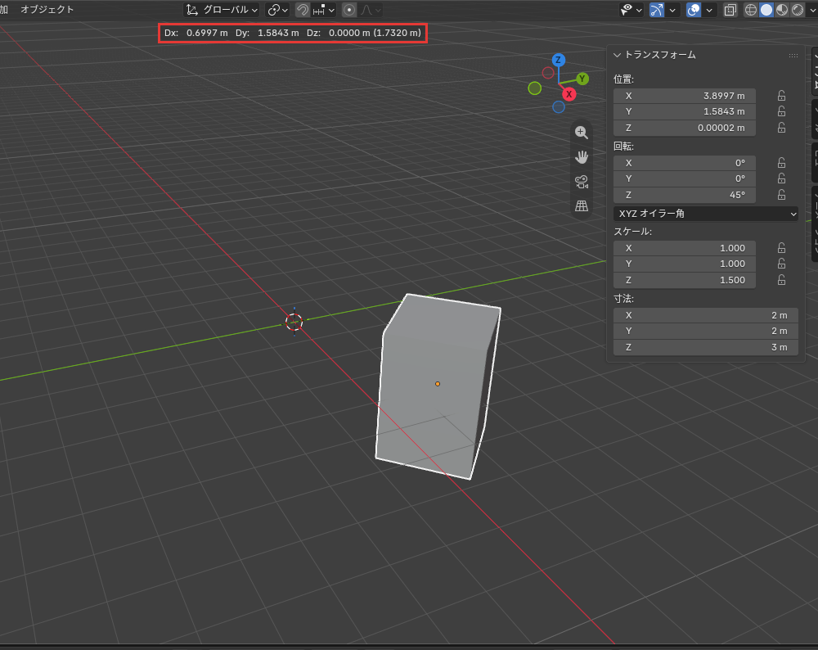Click the blue Z axis gizmo handle
The width and height of the screenshot is (818, 650).
tap(558, 60)
